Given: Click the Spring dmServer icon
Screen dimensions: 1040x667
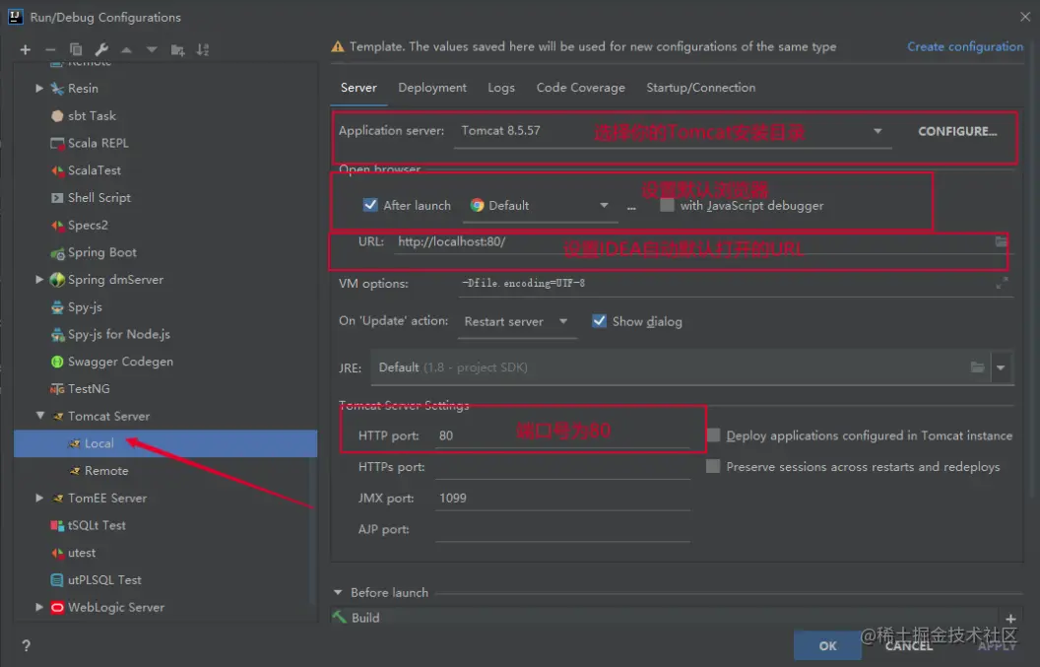Looking at the screenshot, I should click(x=58, y=280).
